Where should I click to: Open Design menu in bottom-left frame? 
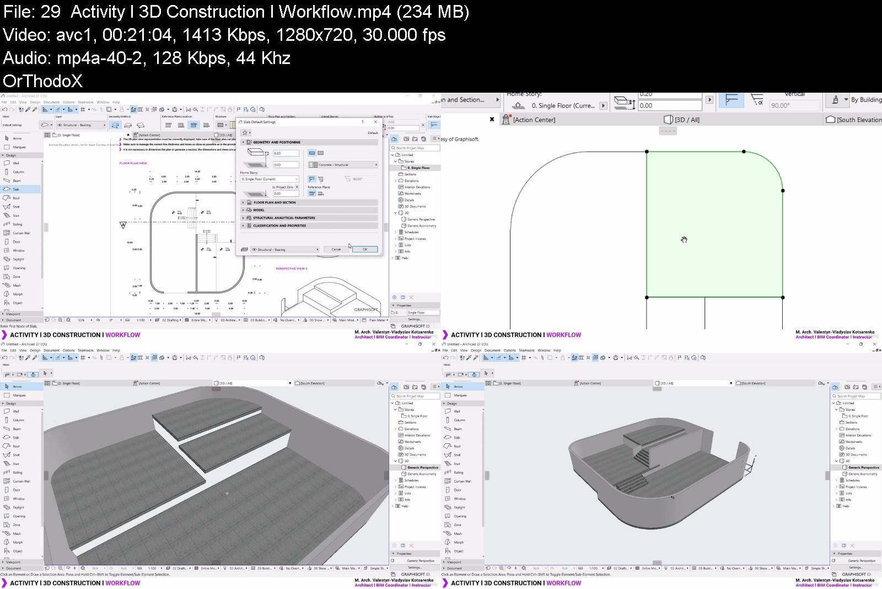pyautogui.click(x=35, y=350)
